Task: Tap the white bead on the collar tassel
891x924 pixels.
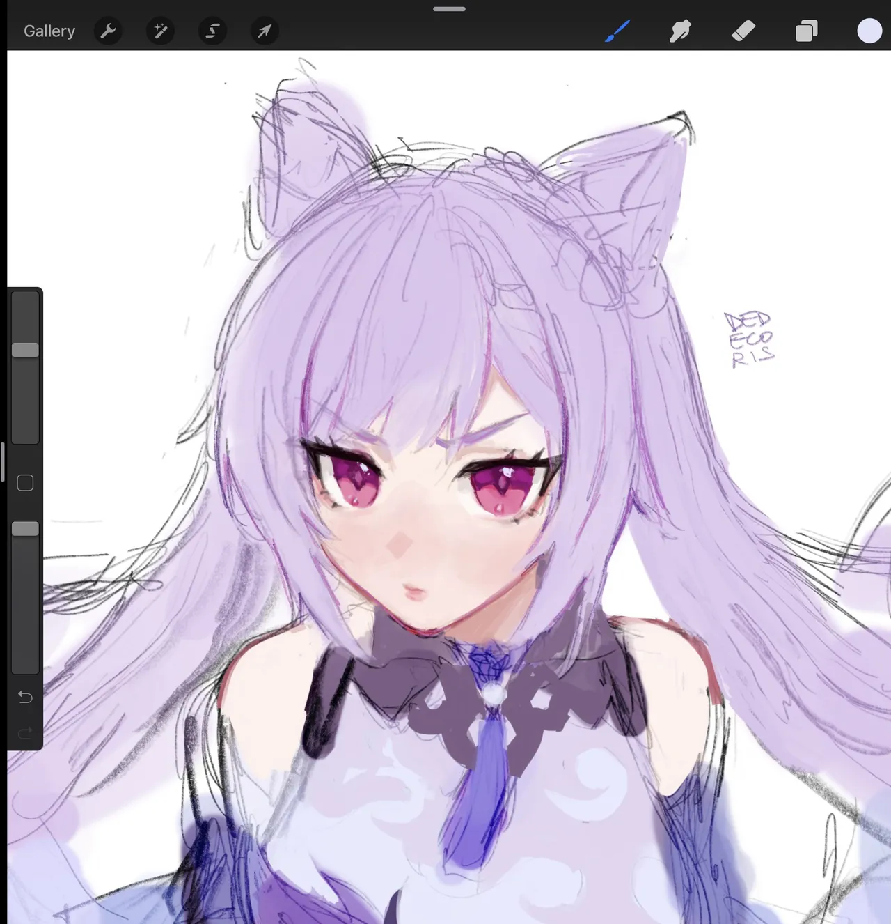Action: coord(494,694)
